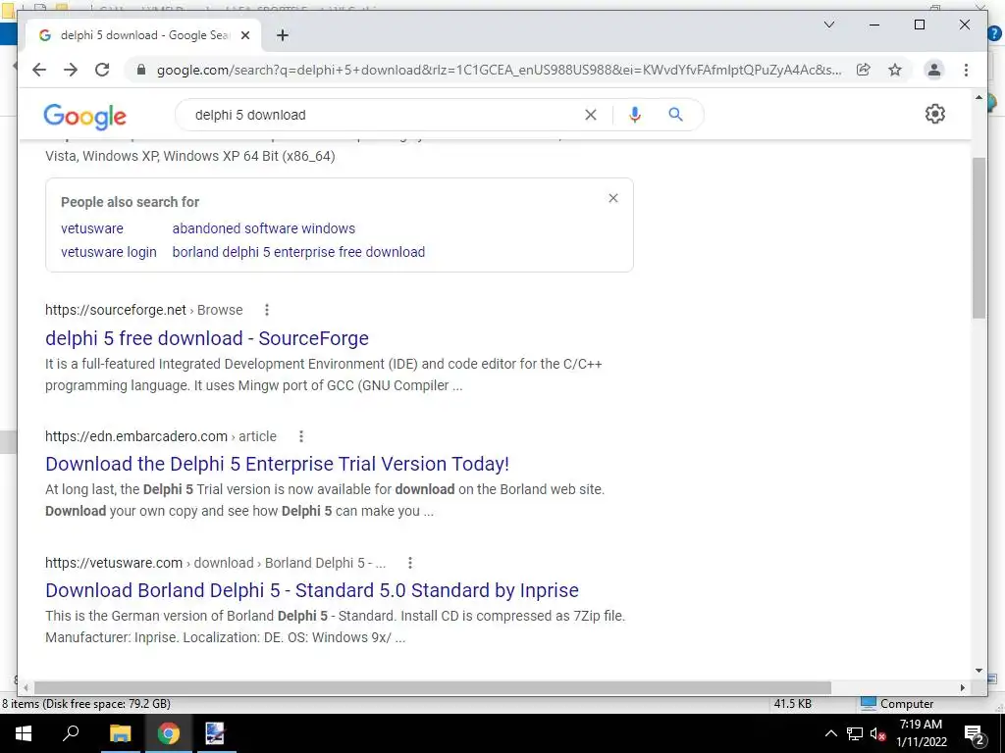The width and height of the screenshot is (1005, 753).
Task: Open the Windows Start menu
Action: tap(24, 733)
